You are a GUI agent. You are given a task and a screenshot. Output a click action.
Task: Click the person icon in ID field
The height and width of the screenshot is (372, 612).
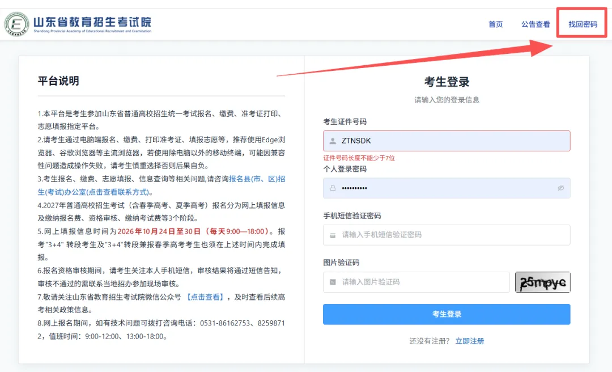tap(333, 141)
